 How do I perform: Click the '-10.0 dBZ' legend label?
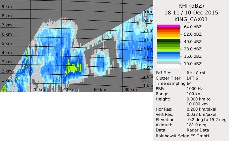pyautogui.click(x=192, y=64)
